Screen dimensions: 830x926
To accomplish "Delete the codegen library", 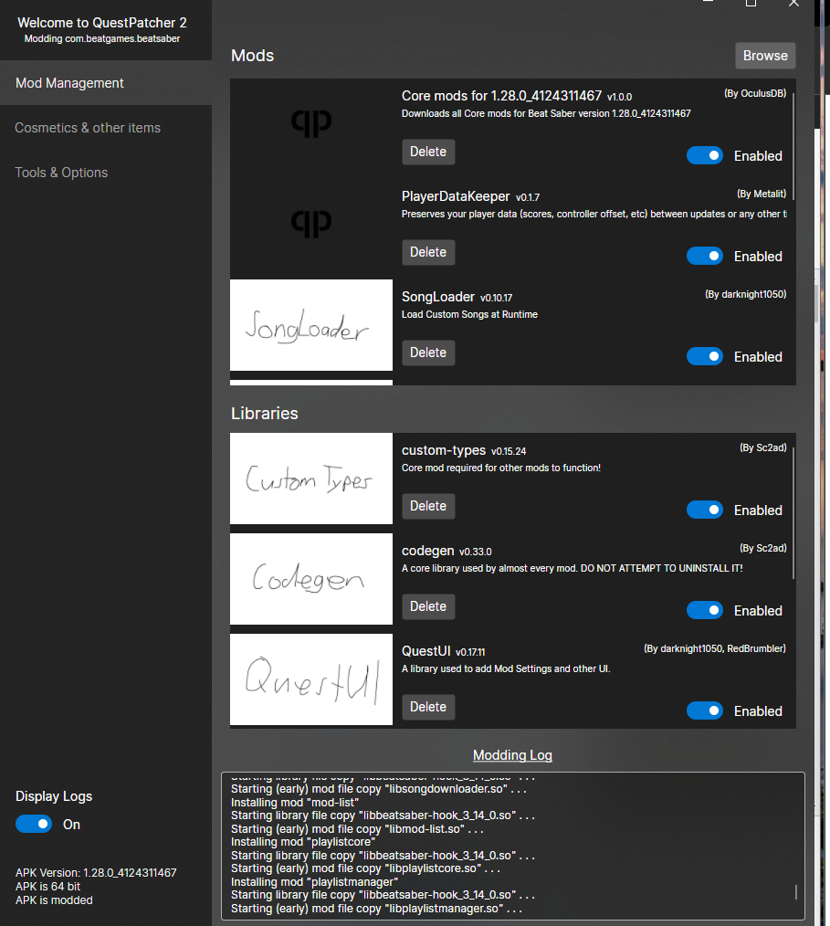I will [428, 606].
